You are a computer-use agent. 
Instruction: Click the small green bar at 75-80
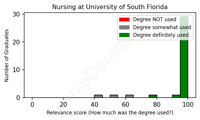[153, 96]
